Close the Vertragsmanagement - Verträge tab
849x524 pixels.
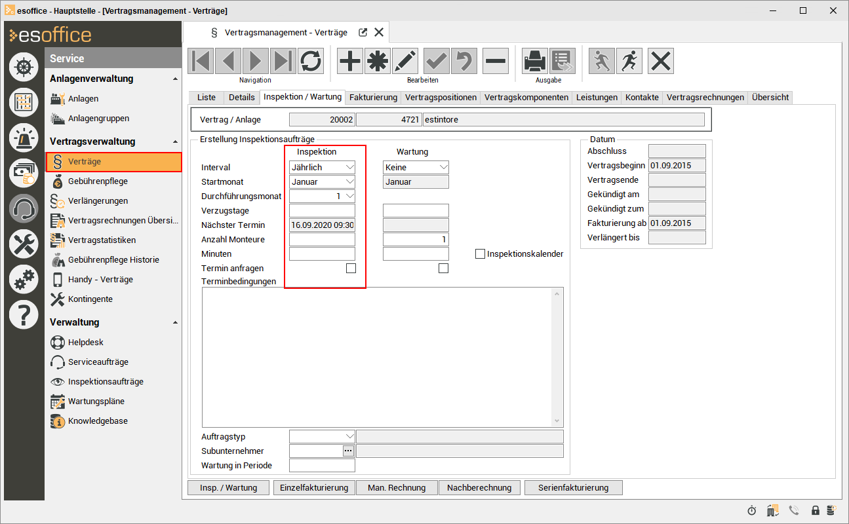379,32
